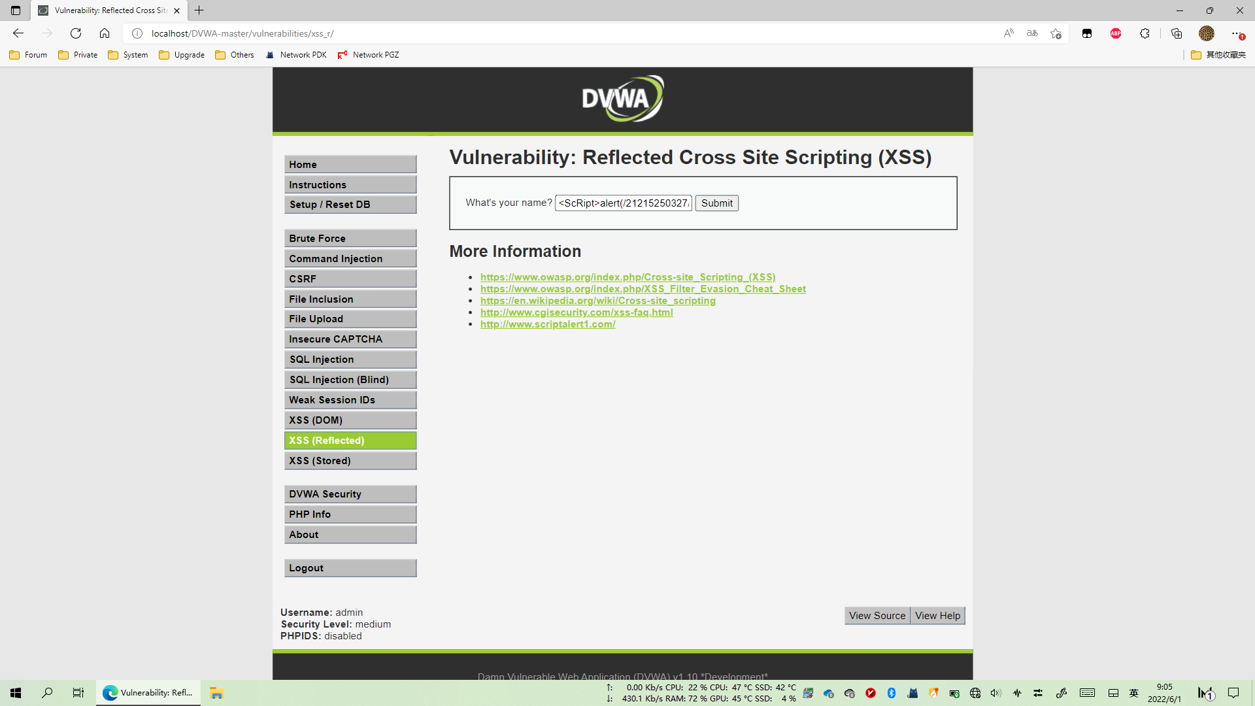Expand Others bookmarks folder
Viewport: 1255px width, 706px height.
pyautogui.click(x=234, y=55)
